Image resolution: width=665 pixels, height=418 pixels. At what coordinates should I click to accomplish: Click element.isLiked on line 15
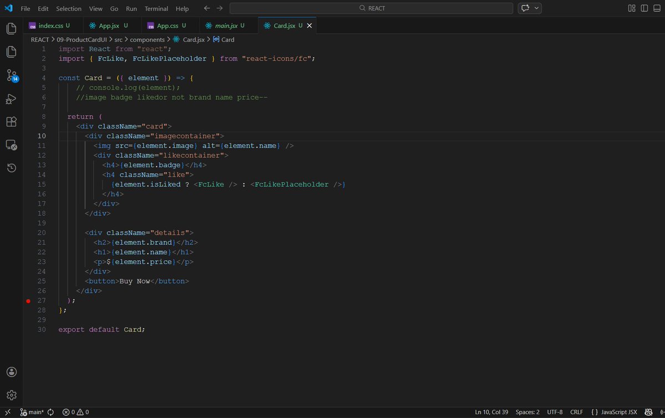(x=148, y=184)
